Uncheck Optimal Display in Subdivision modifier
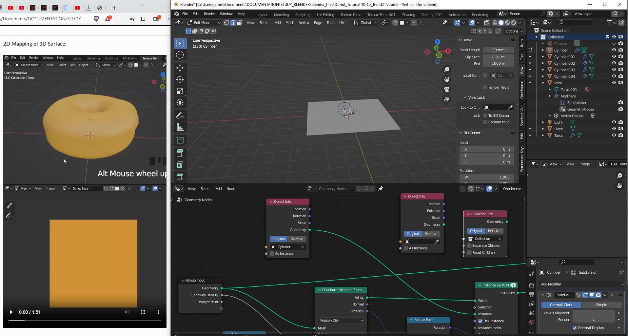Viewport: 628px width, 336px height. point(575,328)
